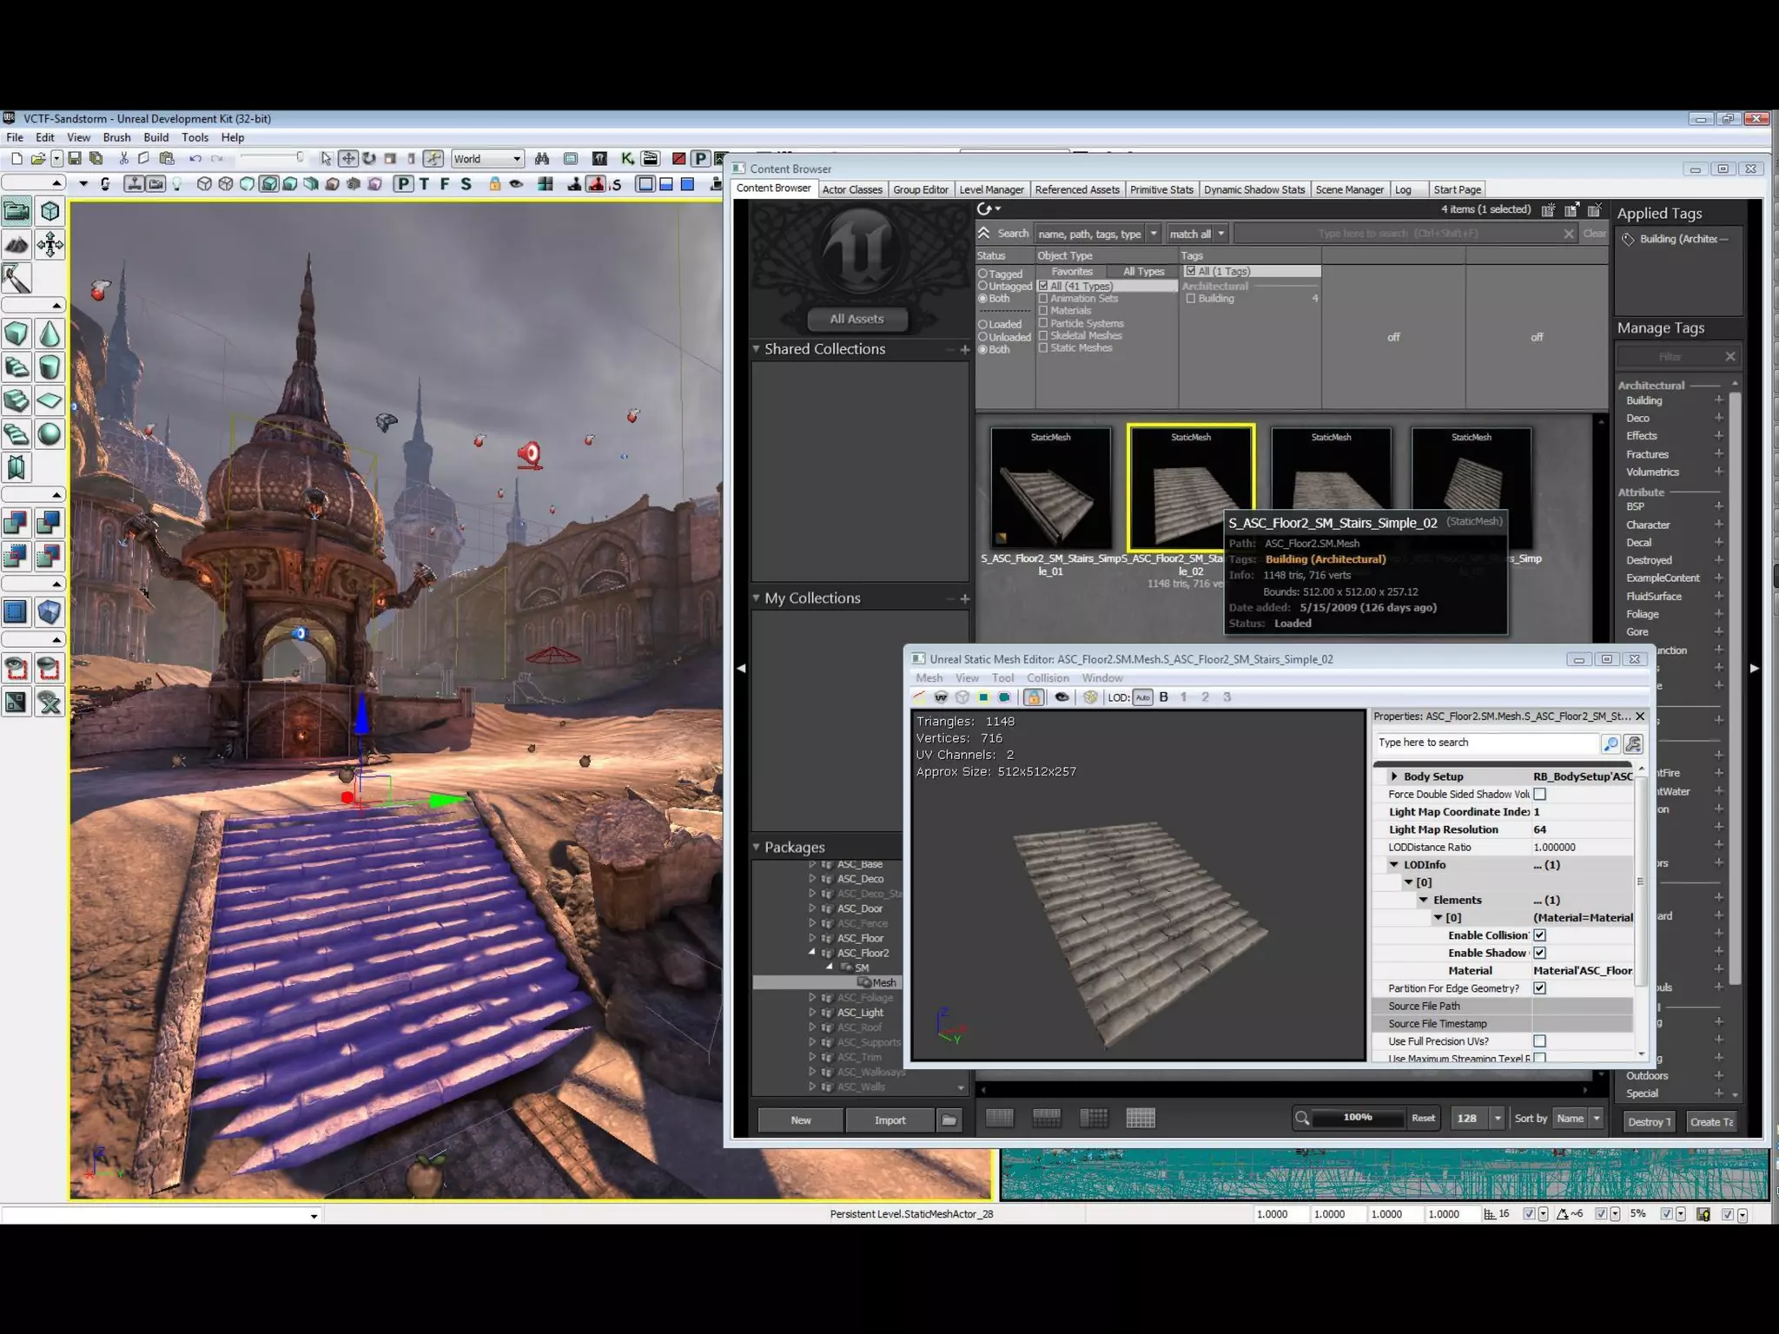Open UnrealKismet with the K icon
Screen dimensions: 1779x1334
pyautogui.click(x=627, y=159)
